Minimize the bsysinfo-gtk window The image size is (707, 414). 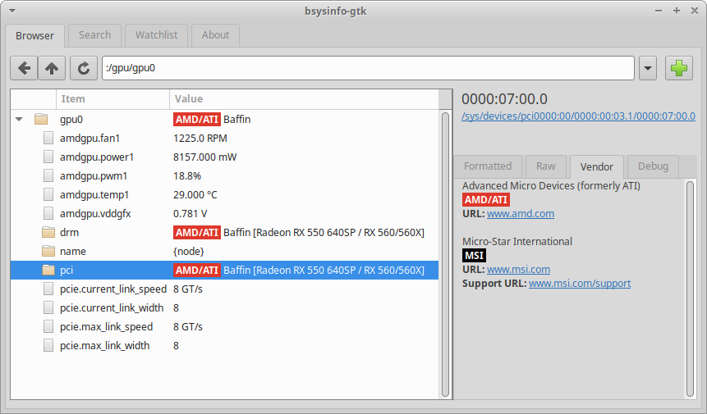point(659,11)
